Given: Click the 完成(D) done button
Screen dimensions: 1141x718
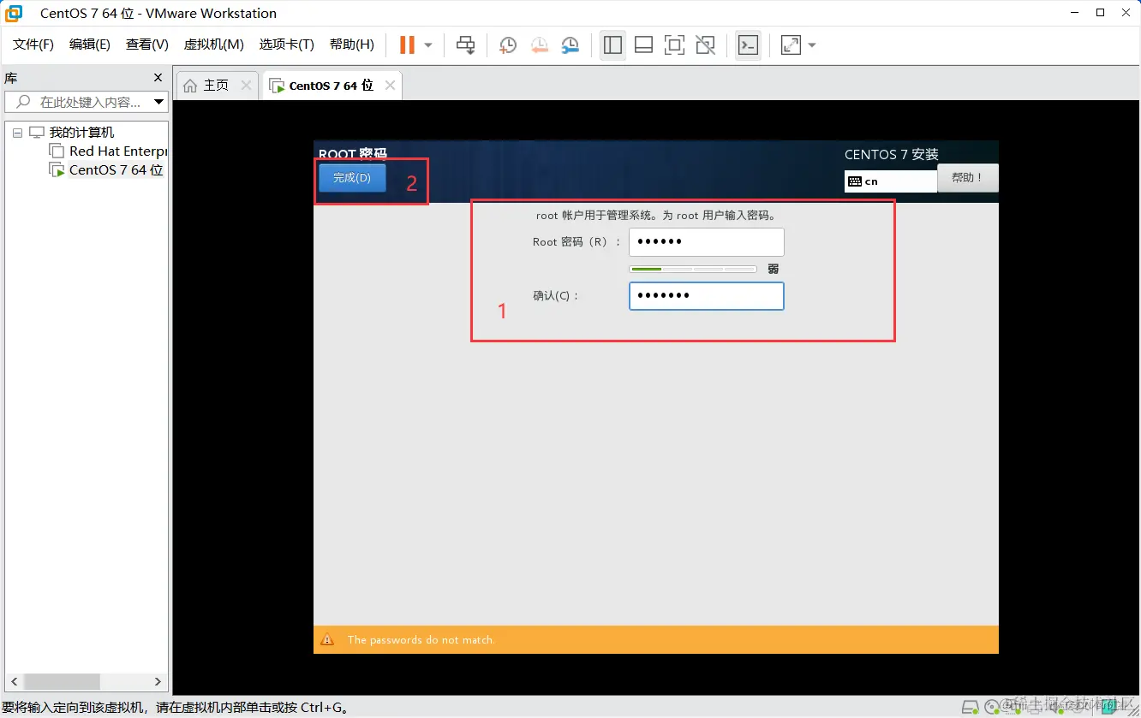Looking at the screenshot, I should click(352, 178).
